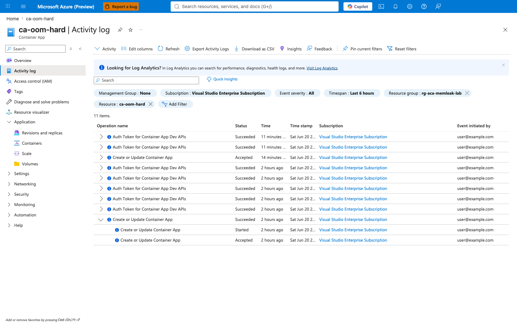
Task: Click Quick Insights link
Action: click(x=222, y=79)
